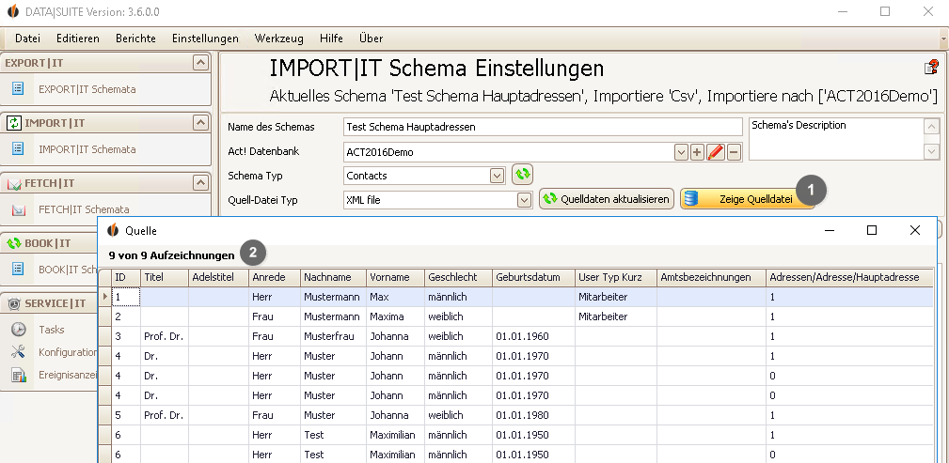
Task: Select the row selector of ID 1
Action: point(105,297)
